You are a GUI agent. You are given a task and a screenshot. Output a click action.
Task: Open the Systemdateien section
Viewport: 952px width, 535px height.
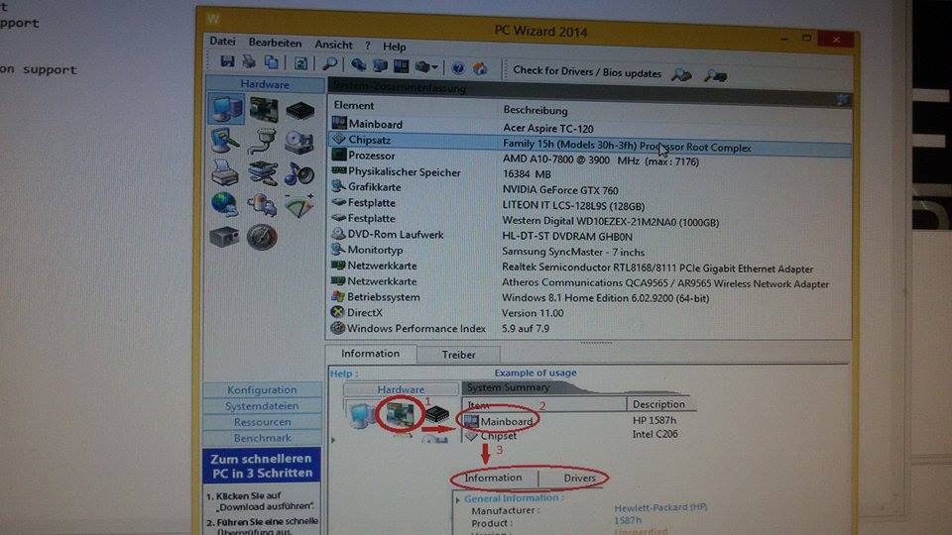[262, 406]
